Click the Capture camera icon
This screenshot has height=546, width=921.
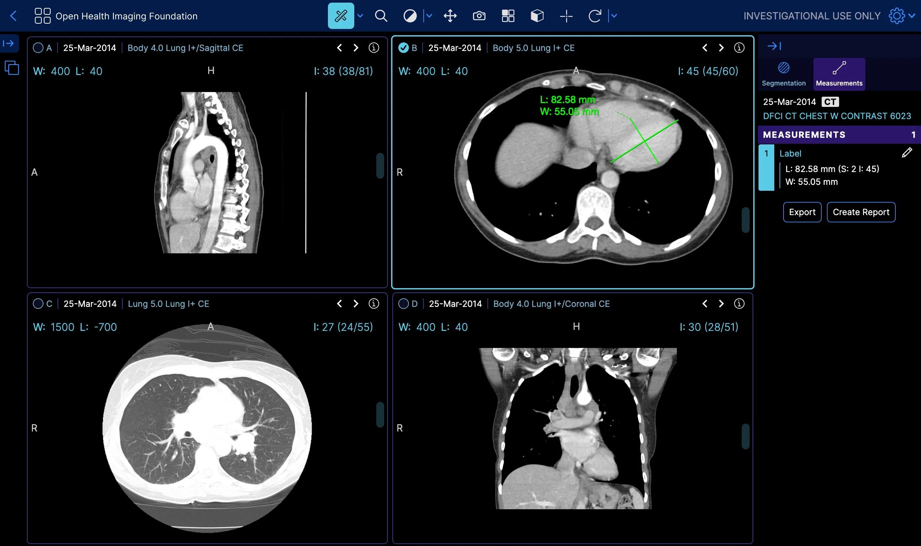[479, 16]
